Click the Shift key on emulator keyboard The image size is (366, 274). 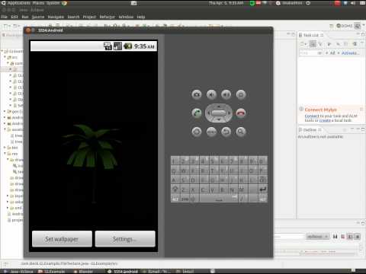[175, 190]
